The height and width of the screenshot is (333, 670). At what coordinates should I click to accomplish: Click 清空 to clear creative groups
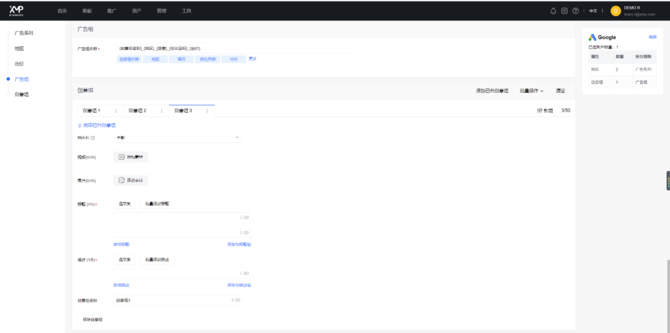coord(560,91)
